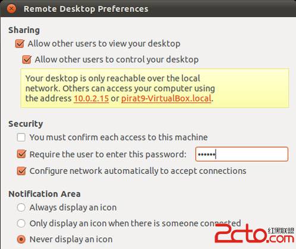Close the Remote Desktop Preferences window
296x249 pixels.
[x=11, y=9]
